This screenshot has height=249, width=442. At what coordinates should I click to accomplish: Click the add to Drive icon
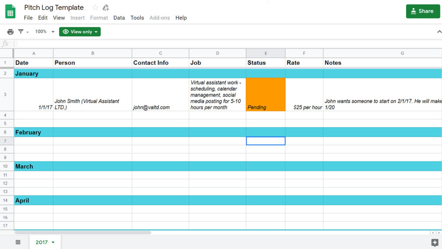tap(106, 8)
